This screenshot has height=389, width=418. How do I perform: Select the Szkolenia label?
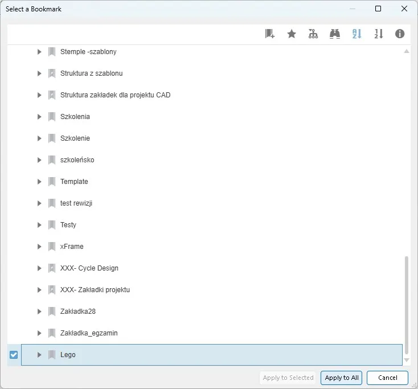pyautogui.click(x=75, y=117)
